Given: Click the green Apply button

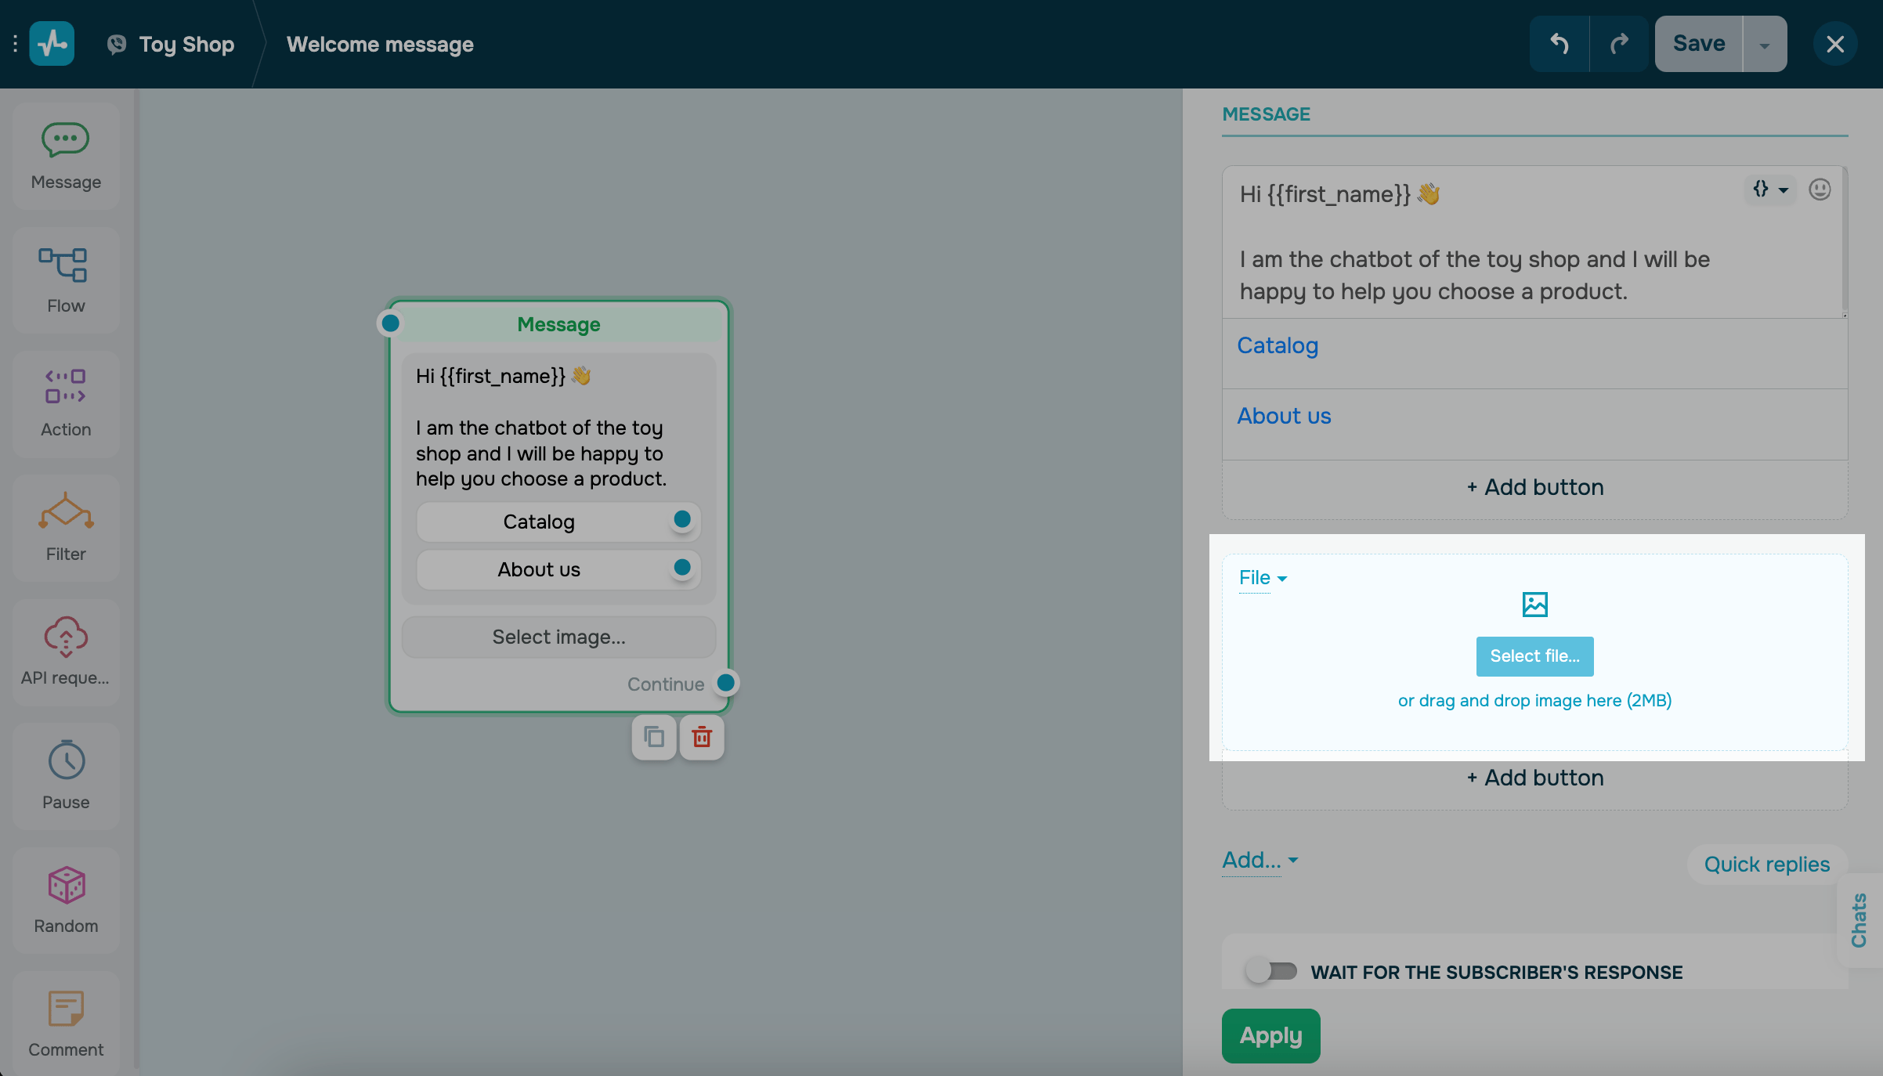Looking at the screenshot, I should [x=1270, y=1035].
